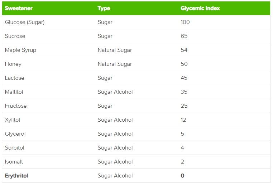Click Natural Sugar type for Maple Syrup
This screenshot has width=273, height=185.
115,50
